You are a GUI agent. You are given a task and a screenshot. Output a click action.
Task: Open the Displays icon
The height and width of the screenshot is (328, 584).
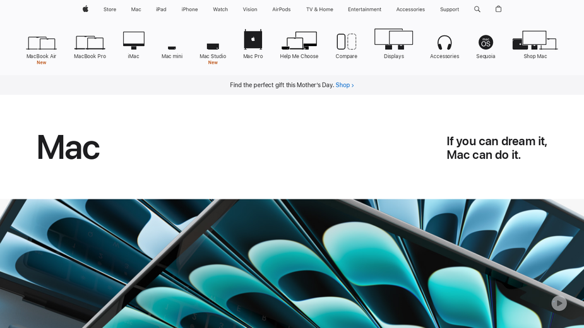tap(394, 39)
